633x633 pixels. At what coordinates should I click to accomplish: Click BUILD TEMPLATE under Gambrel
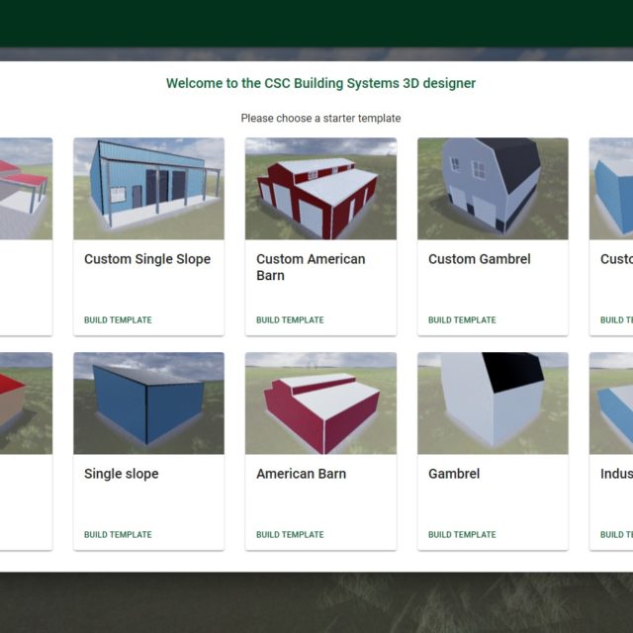tap(462, 535)
